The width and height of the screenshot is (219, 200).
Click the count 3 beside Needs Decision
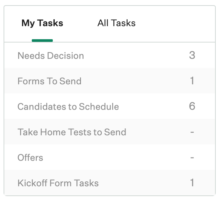coord(192,55)
